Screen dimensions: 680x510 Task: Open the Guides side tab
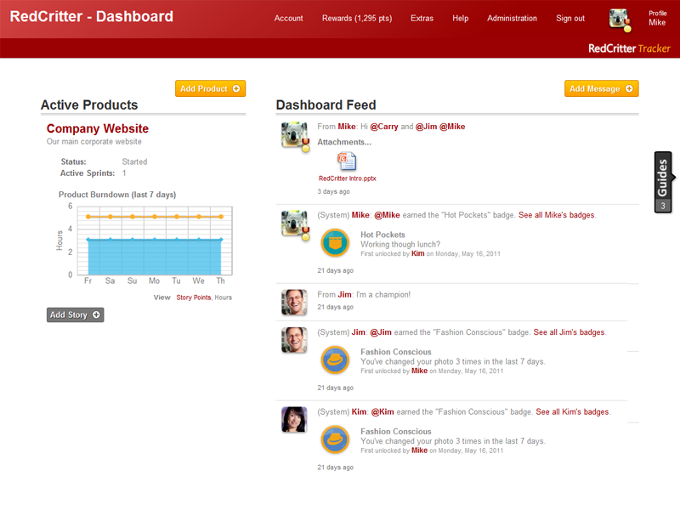point(663,182)
